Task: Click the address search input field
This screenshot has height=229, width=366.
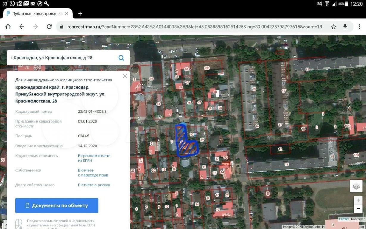Action: (x=63, y=58)
